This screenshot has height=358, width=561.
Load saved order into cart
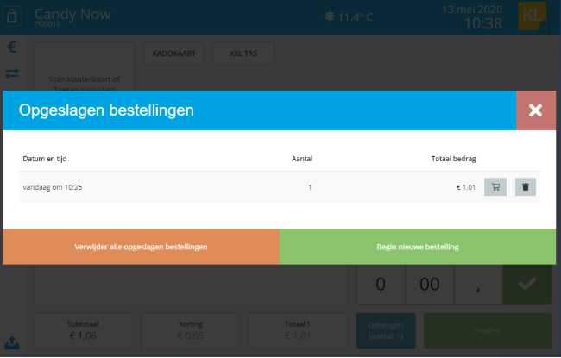[x=495, y=186]
